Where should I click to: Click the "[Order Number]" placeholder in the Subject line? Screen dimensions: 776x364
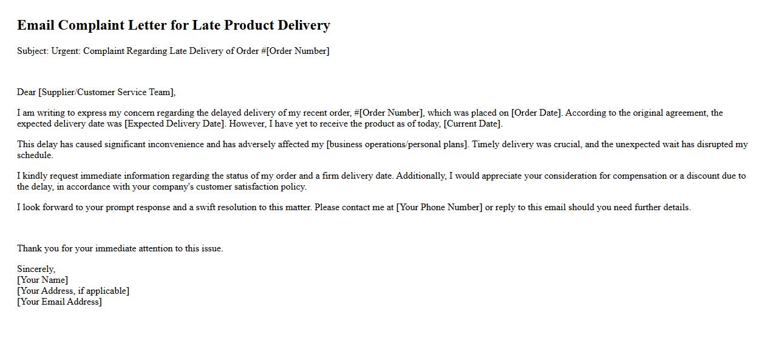click(298, 51)
